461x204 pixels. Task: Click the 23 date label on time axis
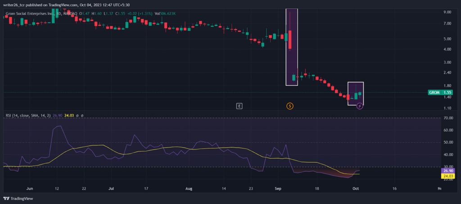(x=251, y=189)
